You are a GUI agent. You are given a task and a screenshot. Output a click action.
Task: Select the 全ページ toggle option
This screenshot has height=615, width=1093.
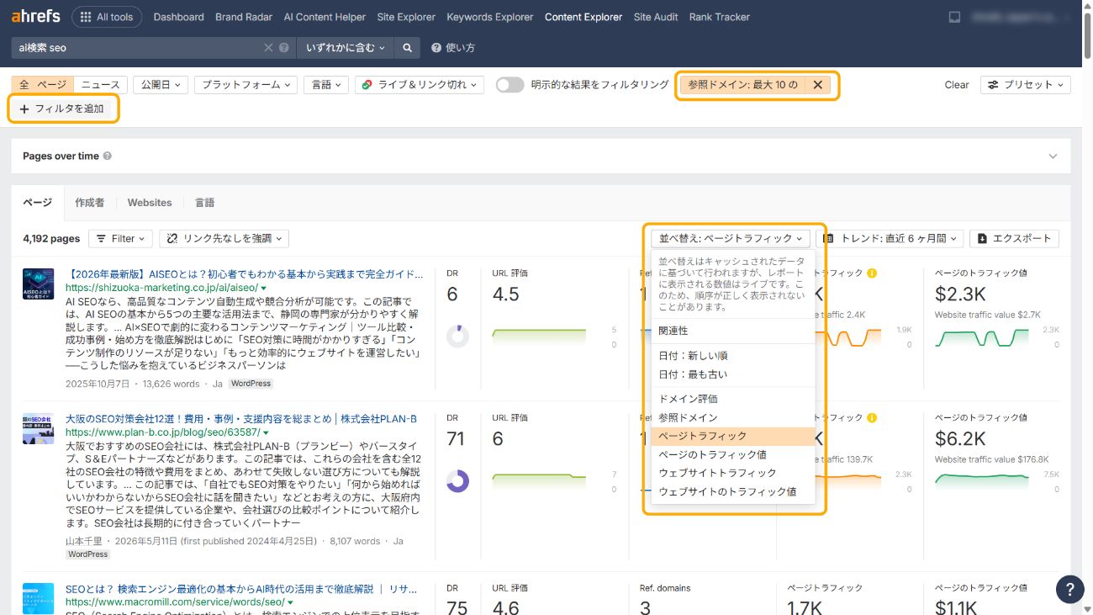(x=42, y=85)
